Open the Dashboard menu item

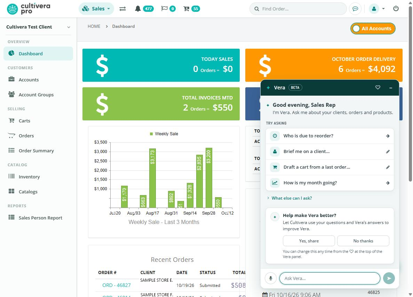click(x=38, y=54)
